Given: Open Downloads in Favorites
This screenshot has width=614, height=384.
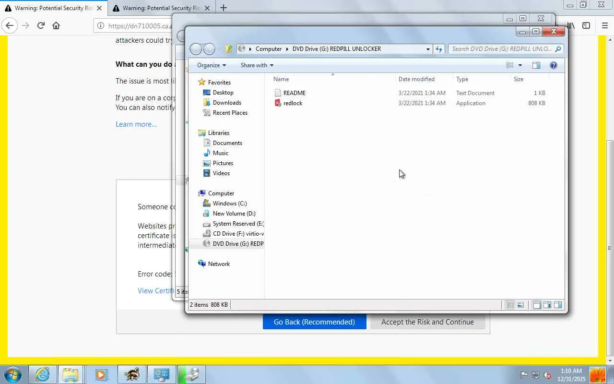Looking at the screenshot, I should pyautogui.click(x=227, y=103).
